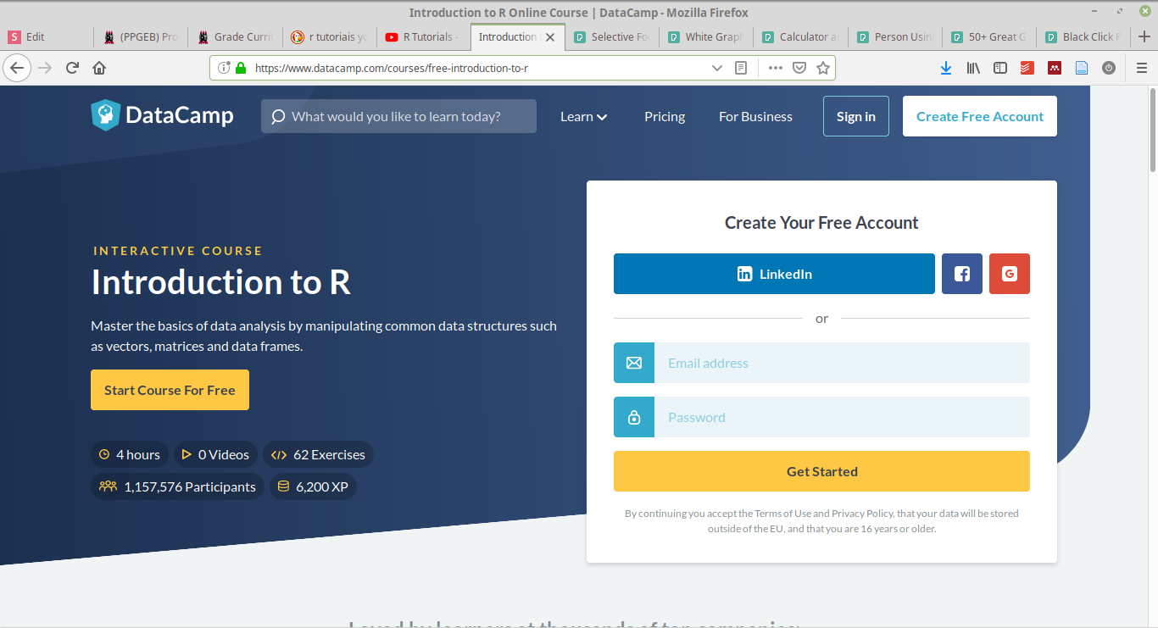Open the For Business page

point(755,117)
